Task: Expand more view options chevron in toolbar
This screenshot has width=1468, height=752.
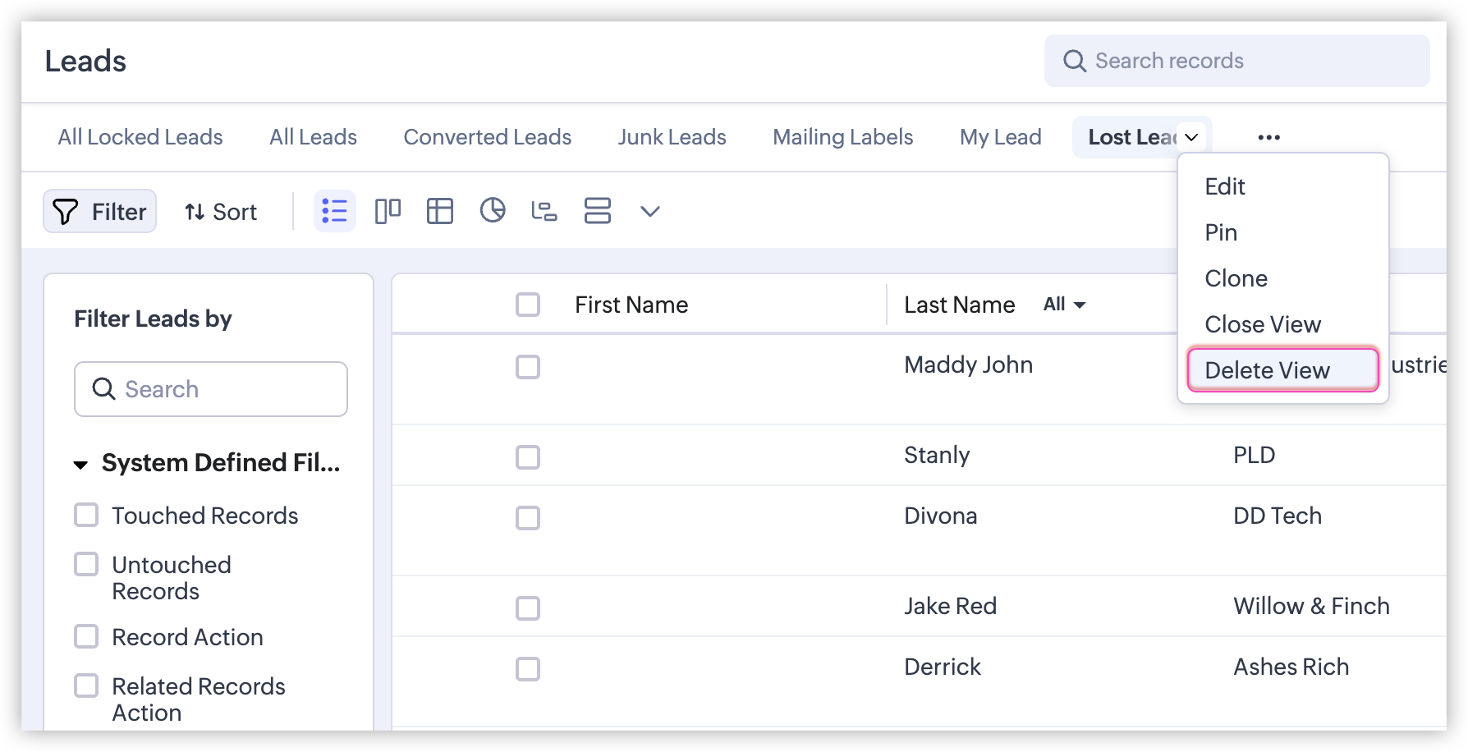Action: (x=649, y=211)
